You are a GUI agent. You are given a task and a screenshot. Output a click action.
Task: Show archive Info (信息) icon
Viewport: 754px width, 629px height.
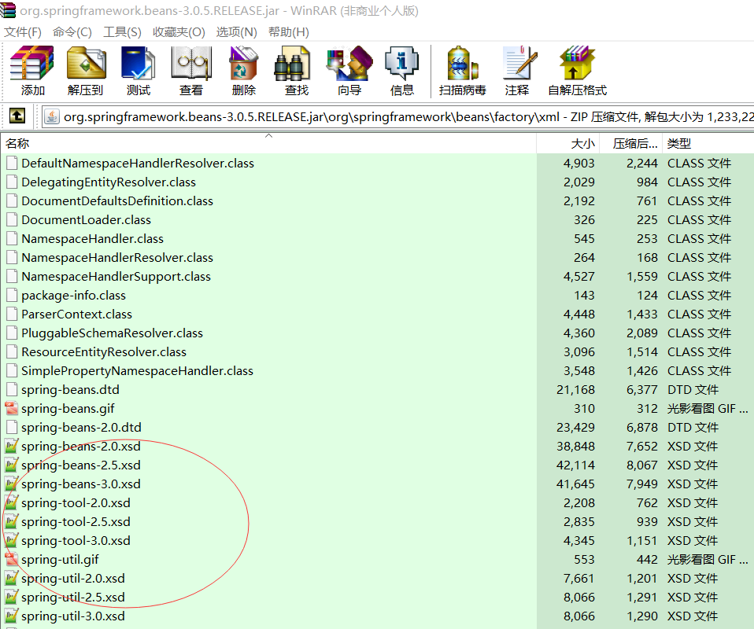coord(402,64)
